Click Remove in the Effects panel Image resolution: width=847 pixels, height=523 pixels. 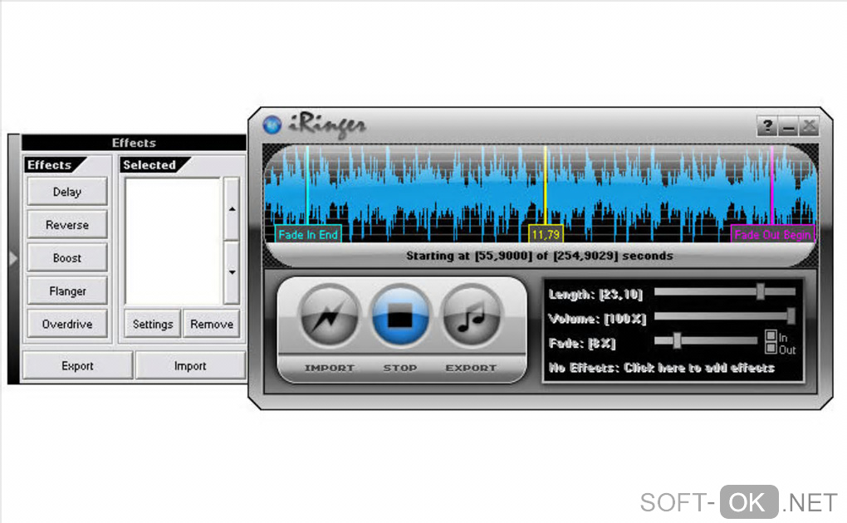[212, 324]
